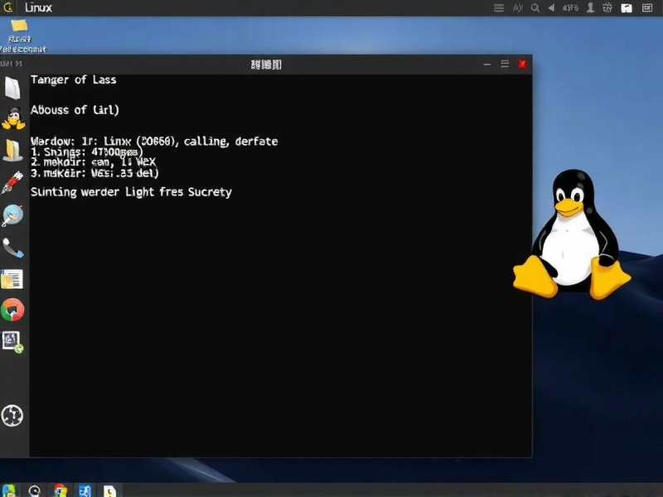Toggle the audio wave indicator in the top bar

[517, 7]
